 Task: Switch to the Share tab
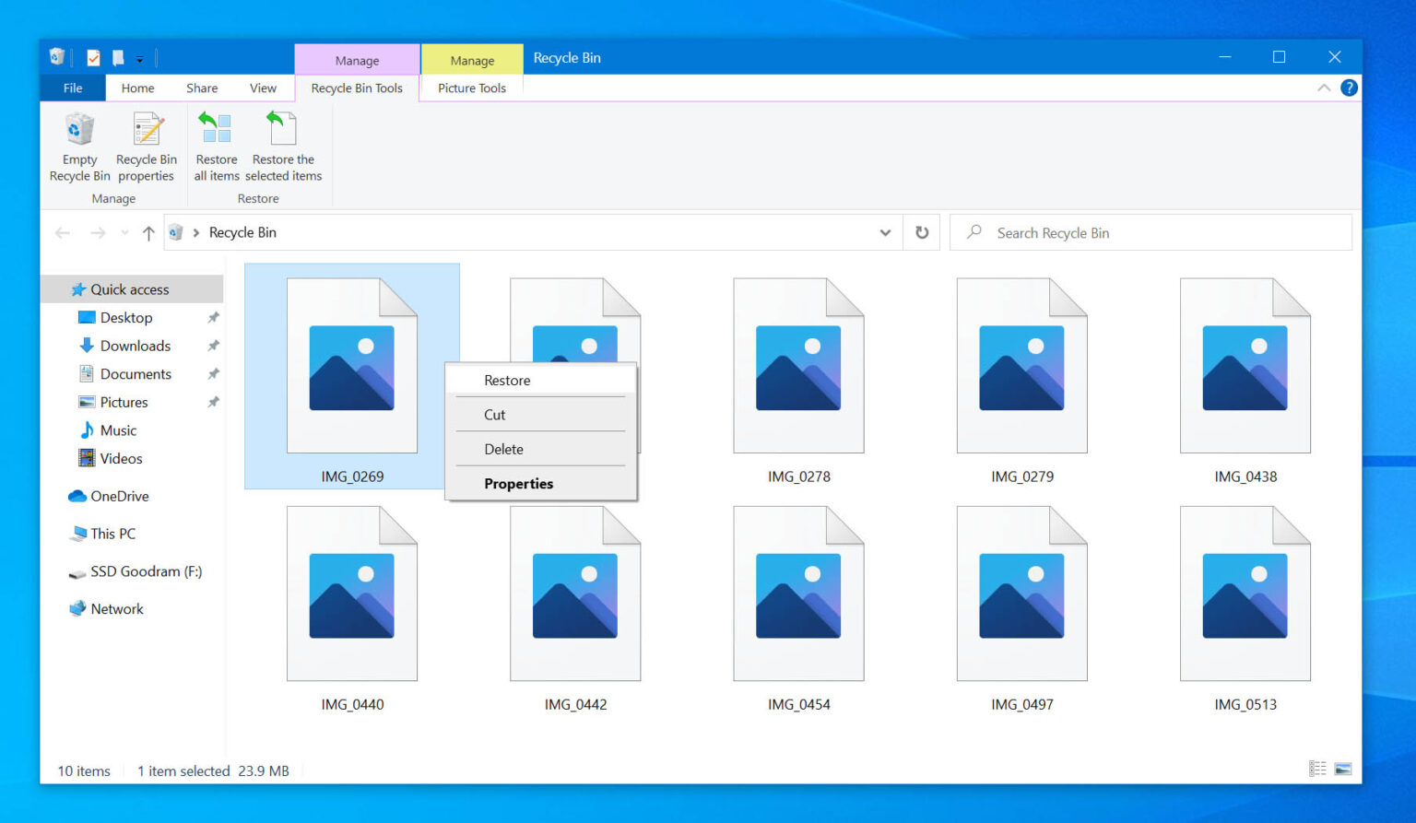(x=201, y=88)
